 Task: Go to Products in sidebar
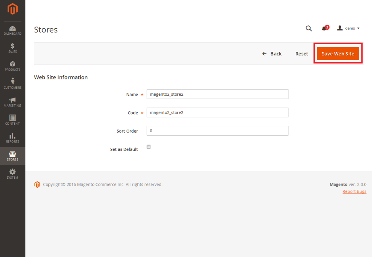[x=12, y=66]
